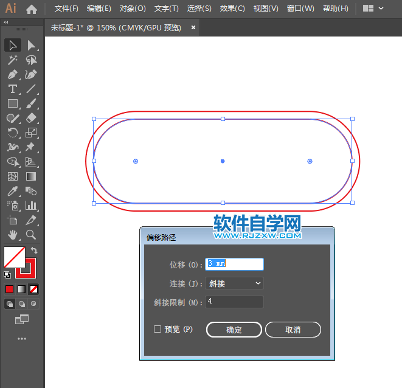
Task: Select the Puppet Warp pin tool
Action: pos(31,147)
